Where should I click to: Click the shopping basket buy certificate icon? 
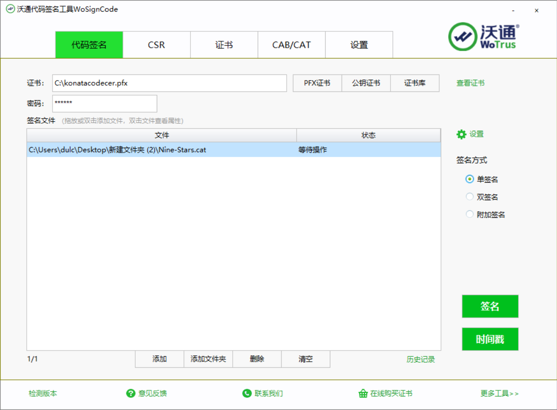tap(363, 393)
